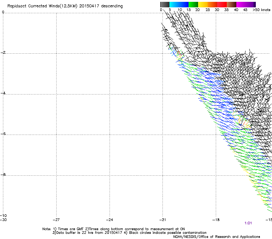Click the 'Note: 1) Times are GMT' line
272x239 pixels.
pos(114,229)
